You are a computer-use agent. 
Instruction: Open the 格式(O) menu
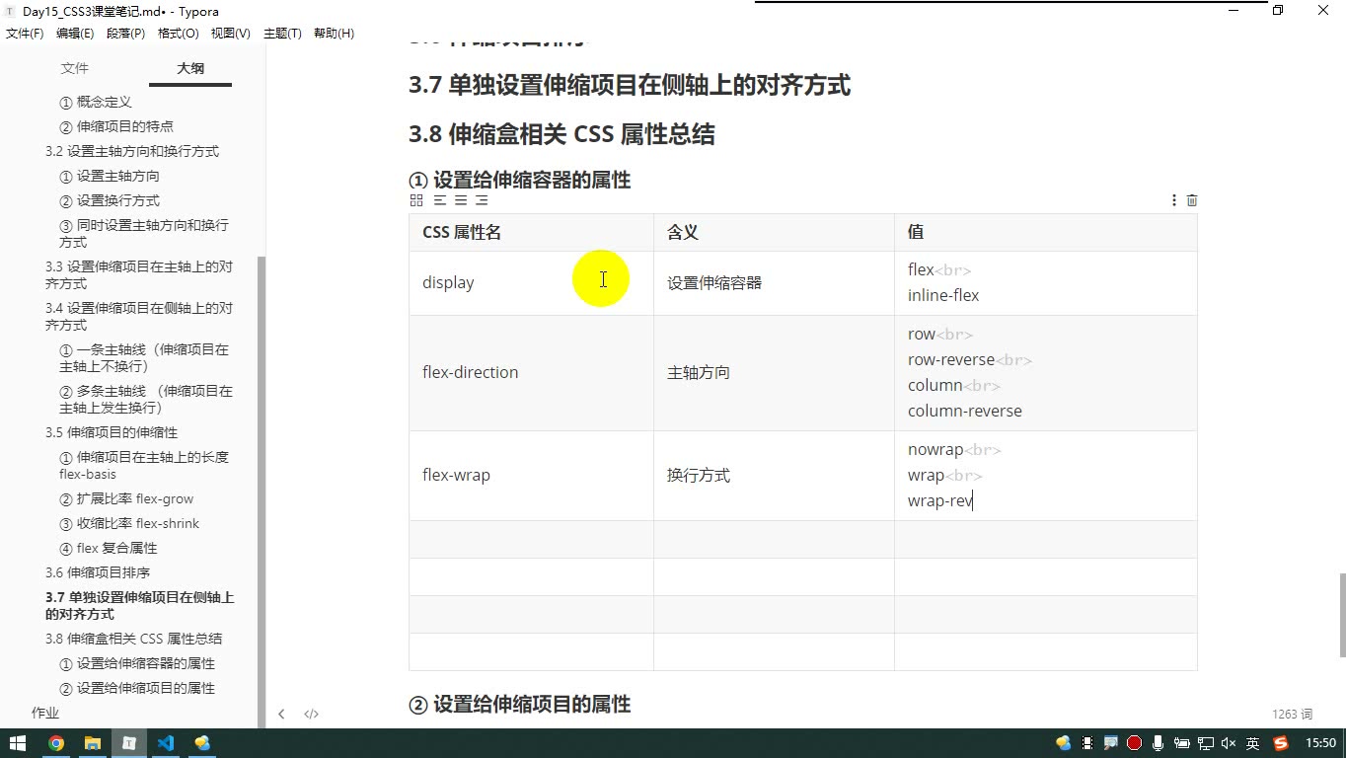(179, 34)
